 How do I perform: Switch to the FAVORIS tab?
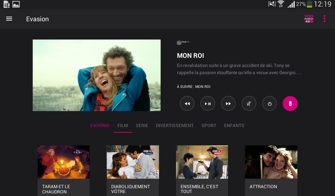coord(100,125)
